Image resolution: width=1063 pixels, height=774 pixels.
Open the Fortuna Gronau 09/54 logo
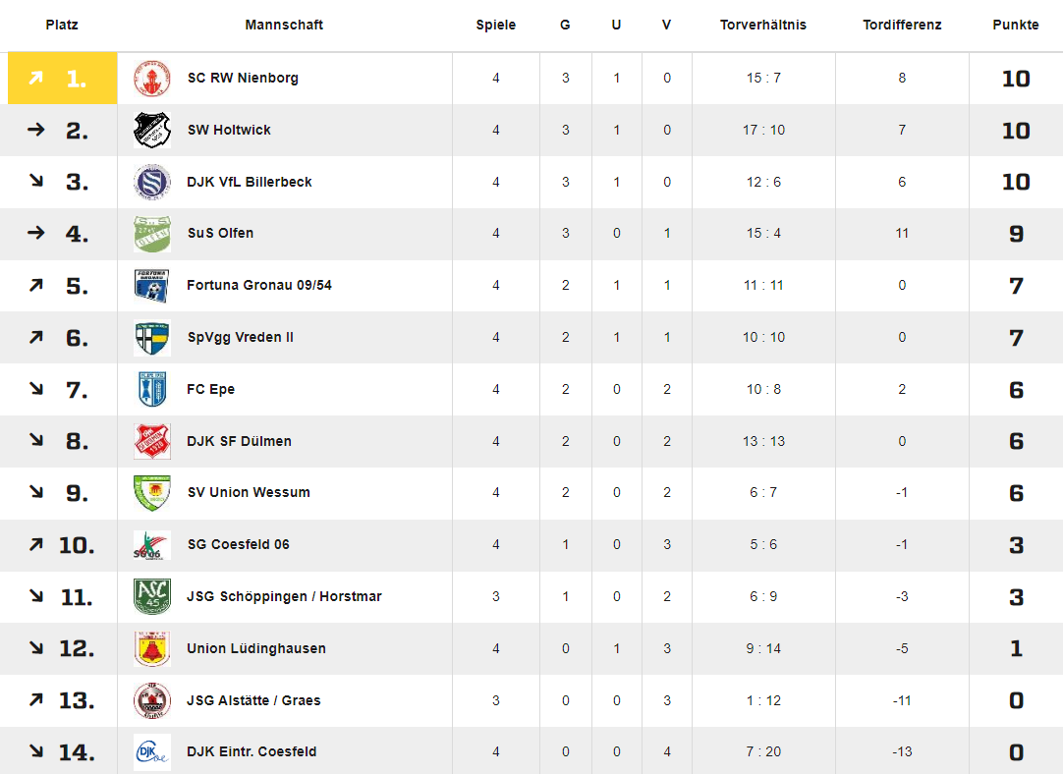[x=152, y=285]
